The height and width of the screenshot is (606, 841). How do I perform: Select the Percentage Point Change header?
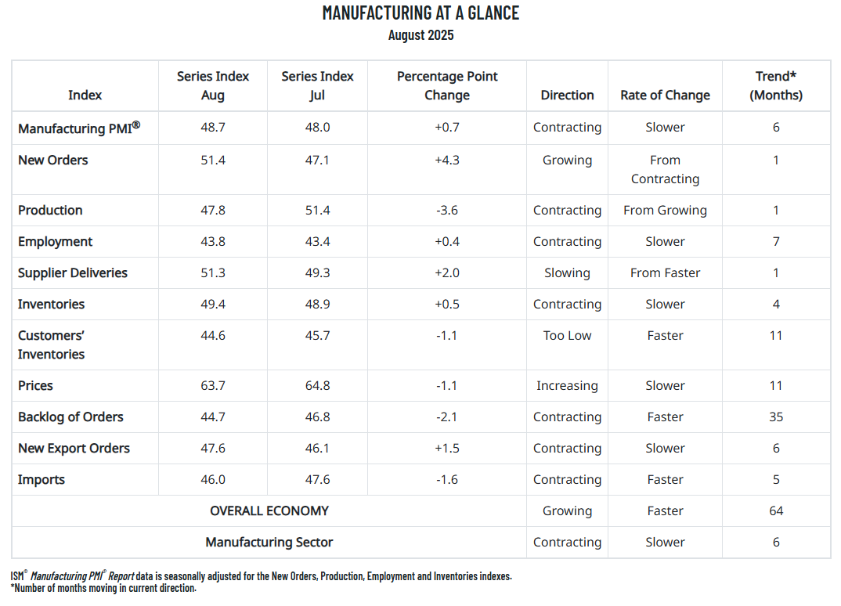coord(447,85)
